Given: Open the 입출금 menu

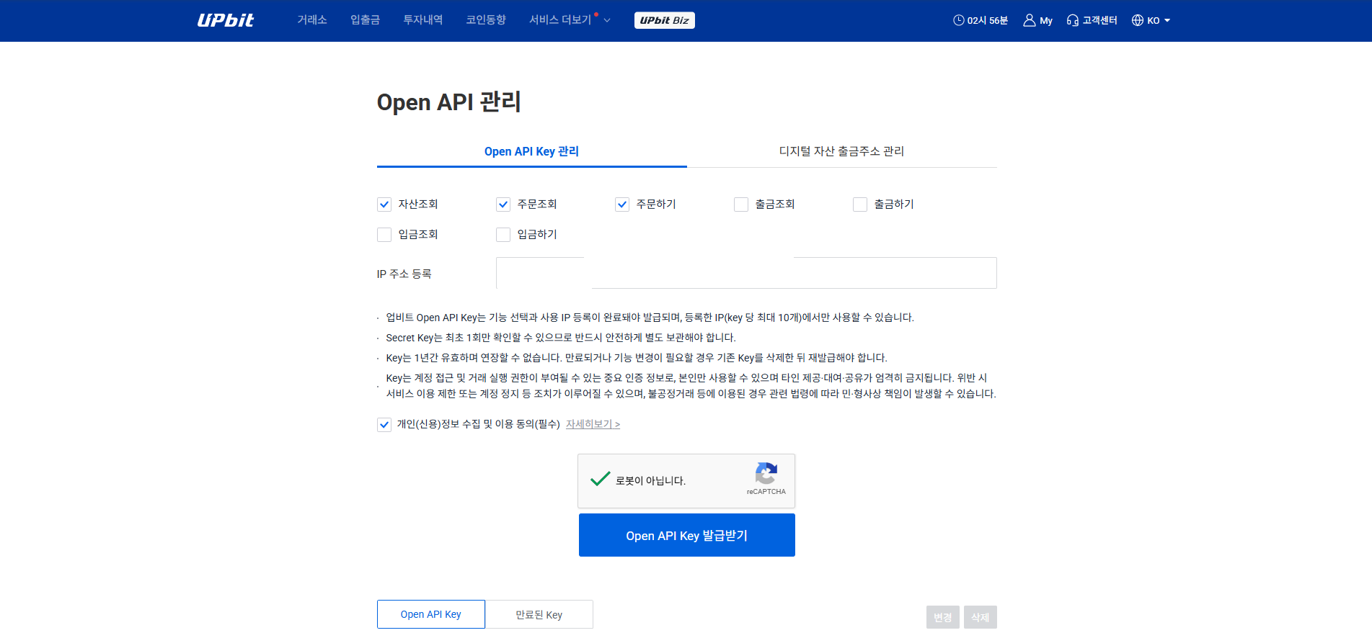Looking at the screenshot, I should point(365,20).
